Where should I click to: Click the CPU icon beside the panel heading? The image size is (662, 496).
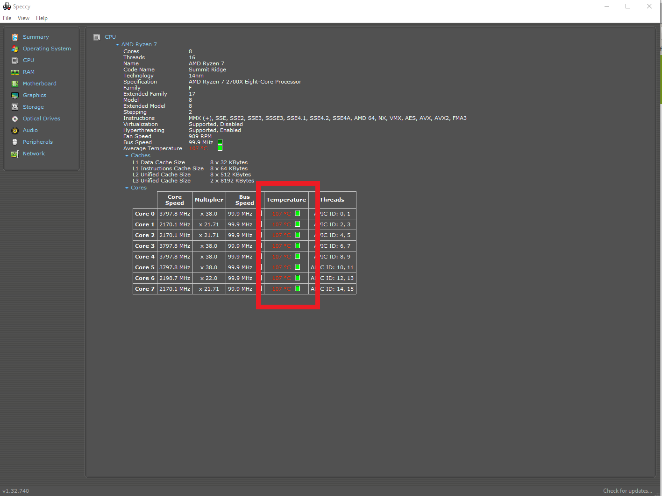[97, 37]
